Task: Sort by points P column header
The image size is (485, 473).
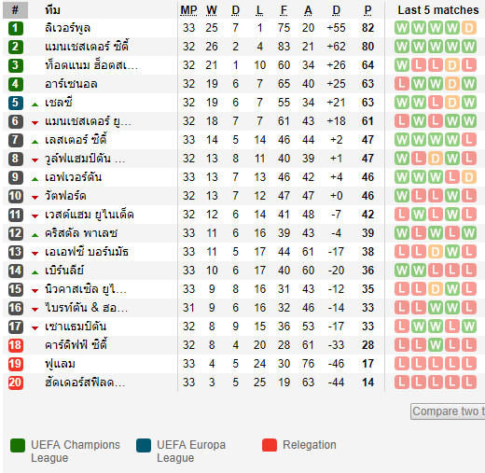Action: tap(367, 10)
